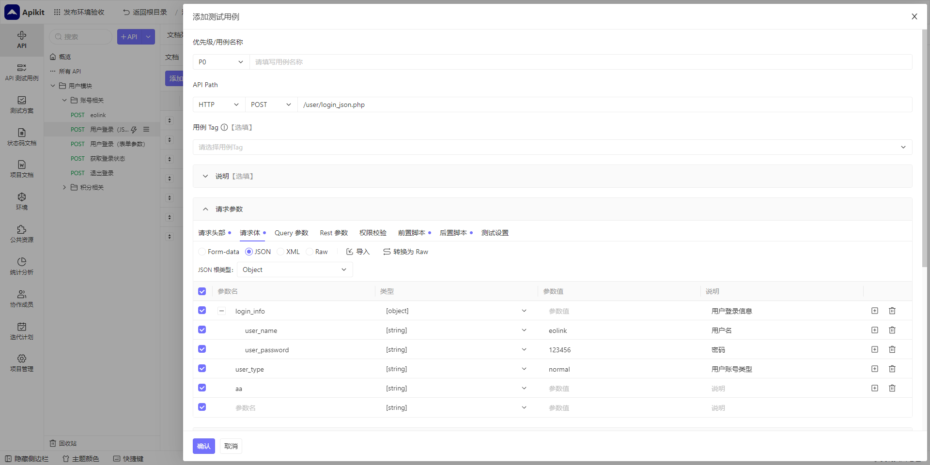
Task: Click the info icon beside 用例 Tag
Action: tap(224, 127)
